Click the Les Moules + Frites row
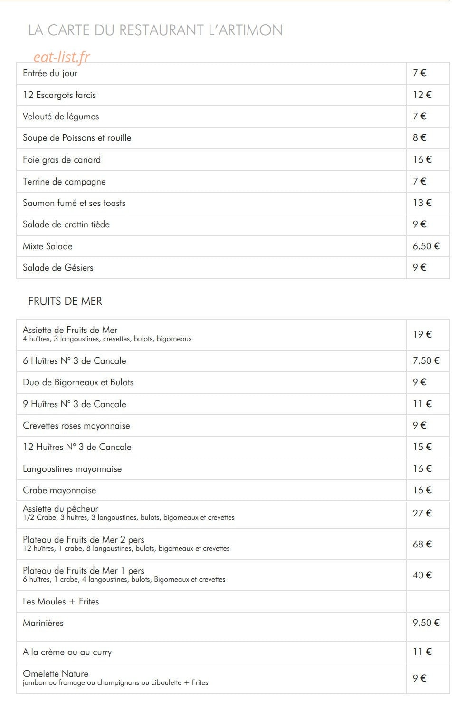 233,602
